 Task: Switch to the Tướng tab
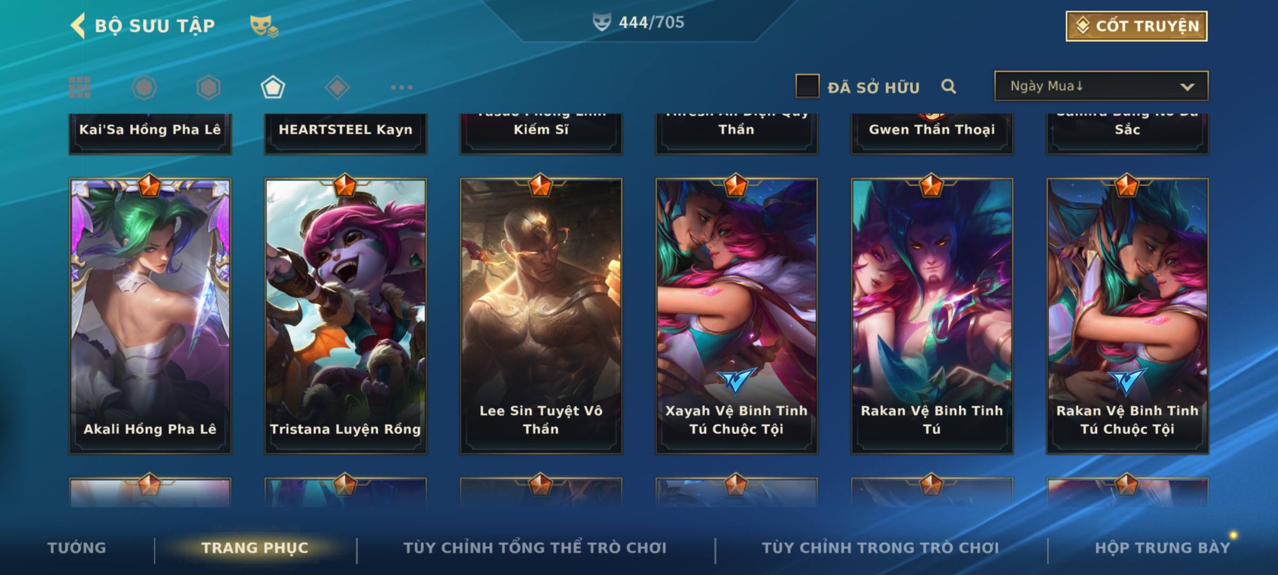click(x=77, y=548)
